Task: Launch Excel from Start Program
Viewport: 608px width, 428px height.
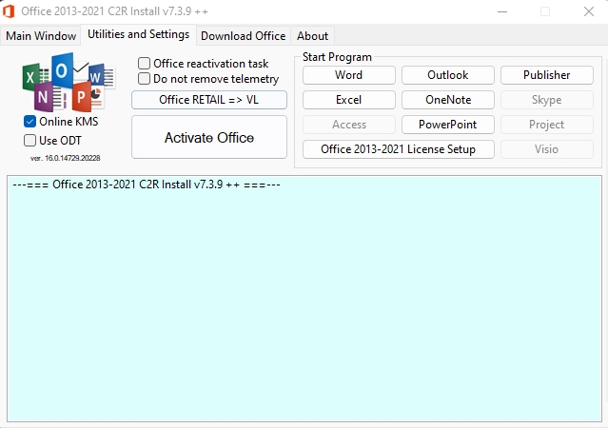Action: click(348, 100)
